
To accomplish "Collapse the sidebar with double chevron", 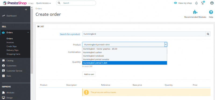I will point(26,9).
